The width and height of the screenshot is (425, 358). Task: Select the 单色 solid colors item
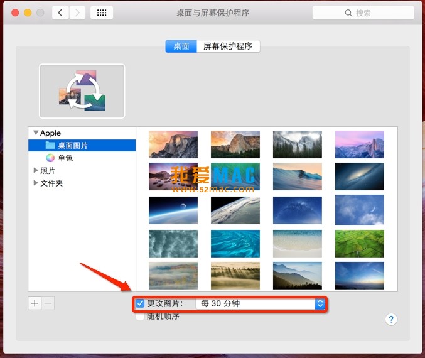(82, 158)
